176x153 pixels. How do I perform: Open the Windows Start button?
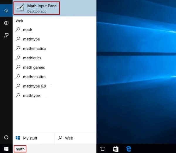pos(6,149)
